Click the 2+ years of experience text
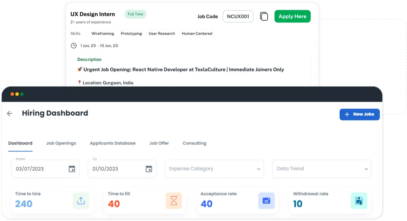Image resolution: width=407 pixels, height=221 pixels. pyautogui.click(x=91, y=22)
